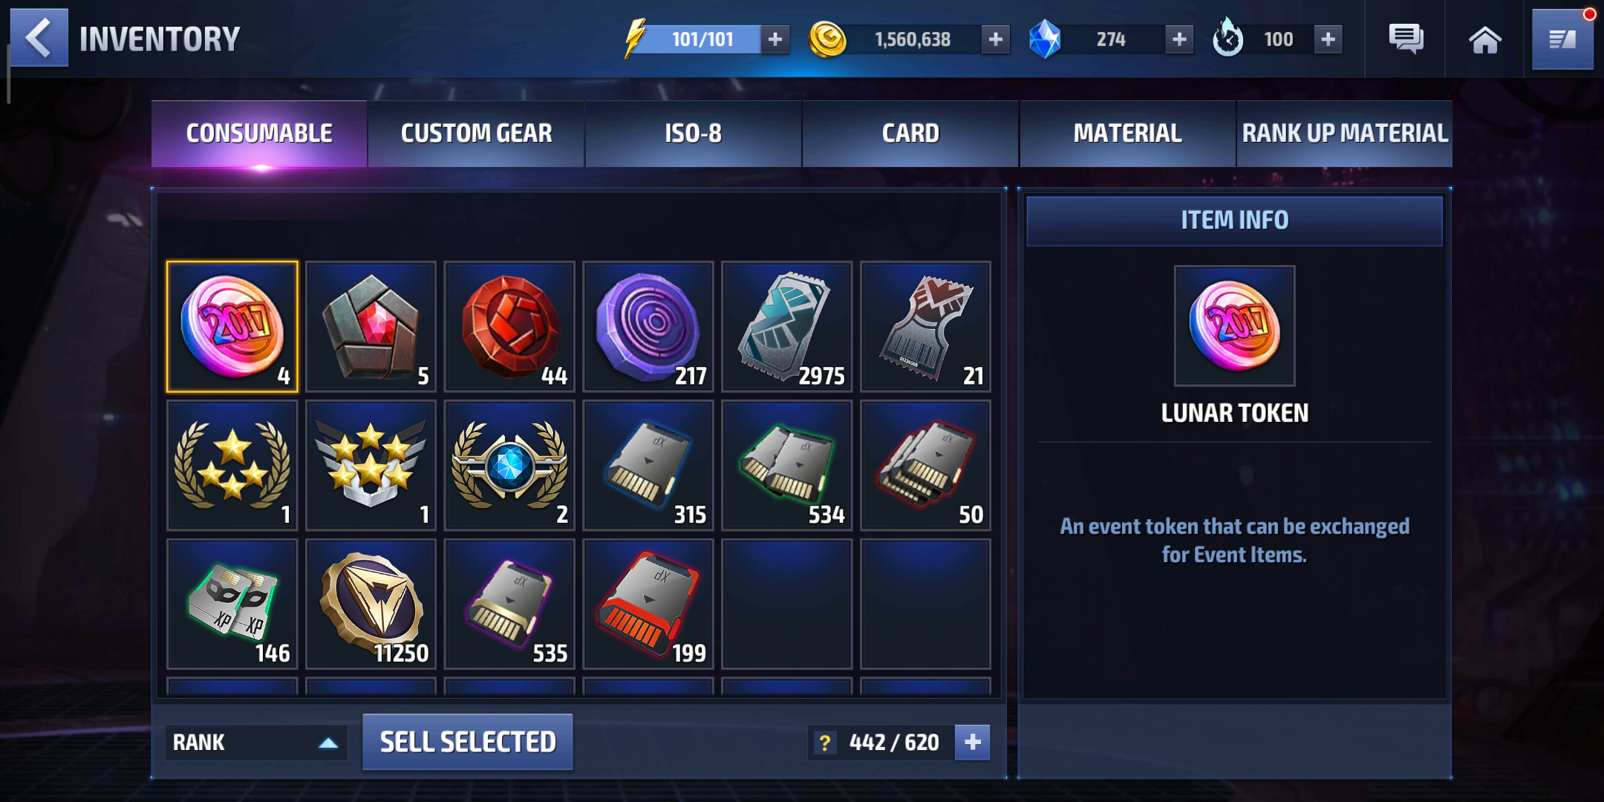
Task: Open the RANK sort dropdown
Action: click(x=256, y=742)
